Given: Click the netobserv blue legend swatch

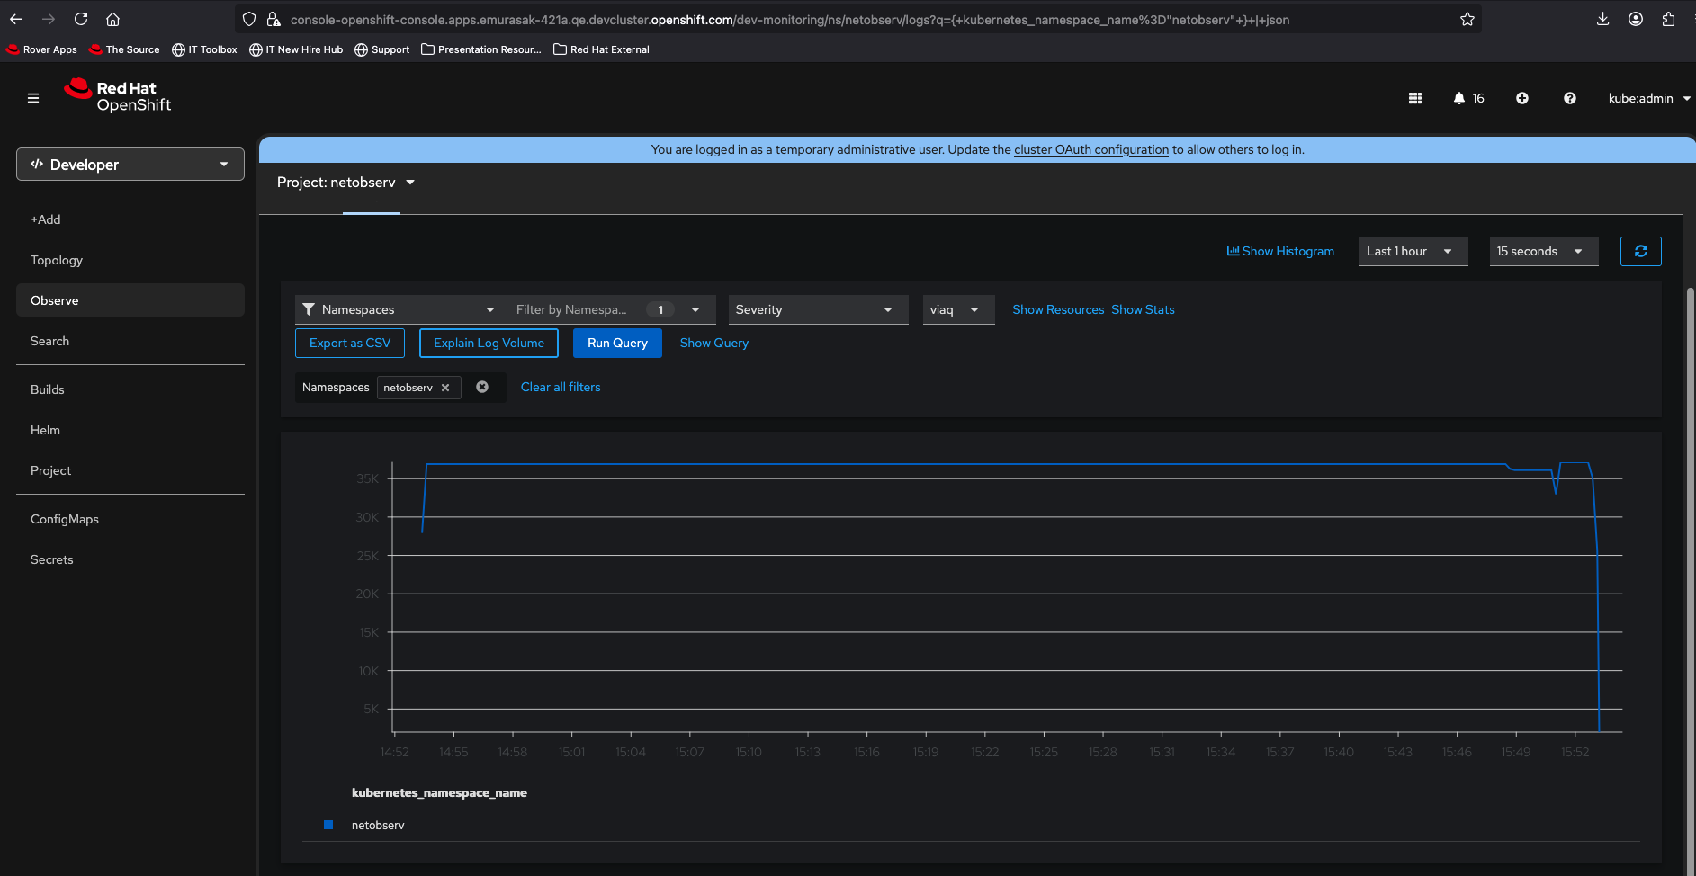Looking at the screenshot, I should pyautogui.click(x=328, y=825).
